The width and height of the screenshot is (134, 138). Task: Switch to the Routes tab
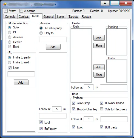click(86, 17)
